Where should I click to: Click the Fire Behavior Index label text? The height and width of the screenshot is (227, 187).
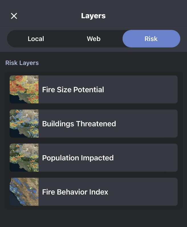tap(75, 192)
